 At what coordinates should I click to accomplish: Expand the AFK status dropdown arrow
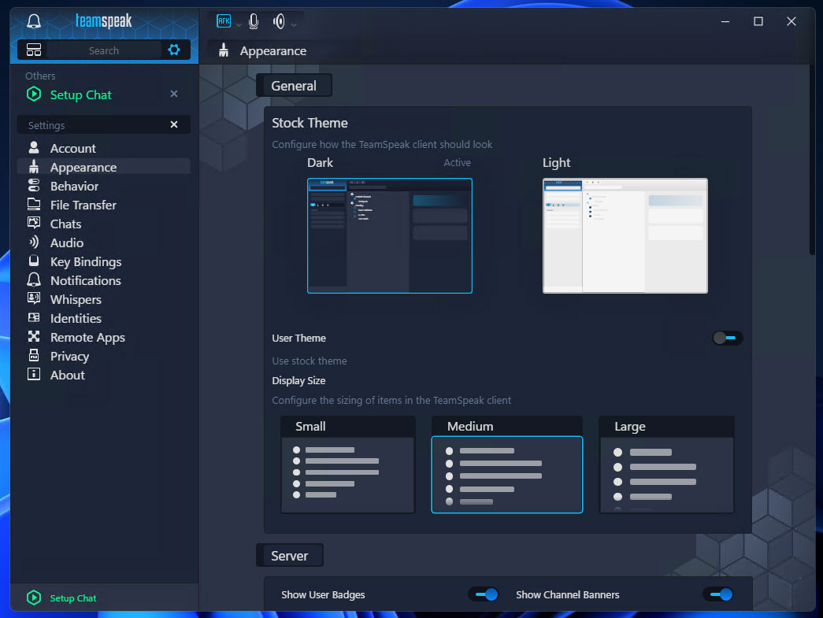point(239,24)
